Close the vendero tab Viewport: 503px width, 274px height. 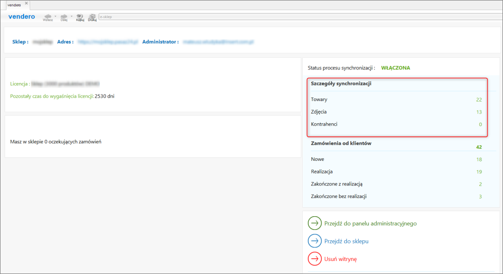27,4
